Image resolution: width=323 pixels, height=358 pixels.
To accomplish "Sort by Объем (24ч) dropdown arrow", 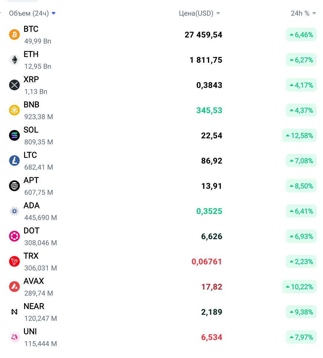I will pos(54,13).
